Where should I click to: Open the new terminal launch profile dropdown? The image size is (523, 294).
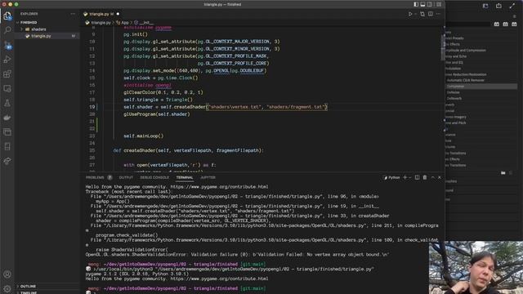[x=410, y=178]
